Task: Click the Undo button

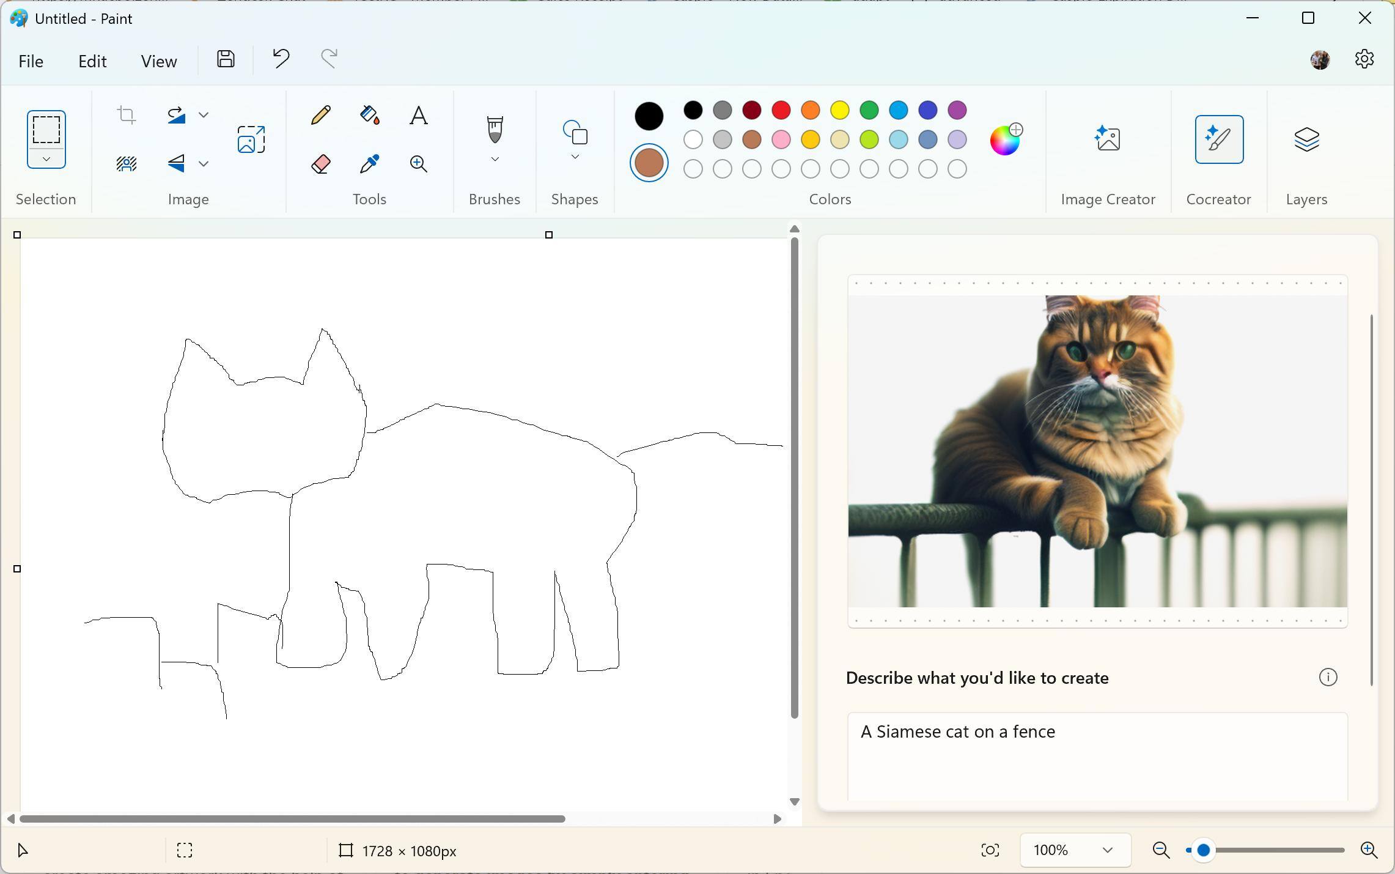Action: [x=281, y=59]
